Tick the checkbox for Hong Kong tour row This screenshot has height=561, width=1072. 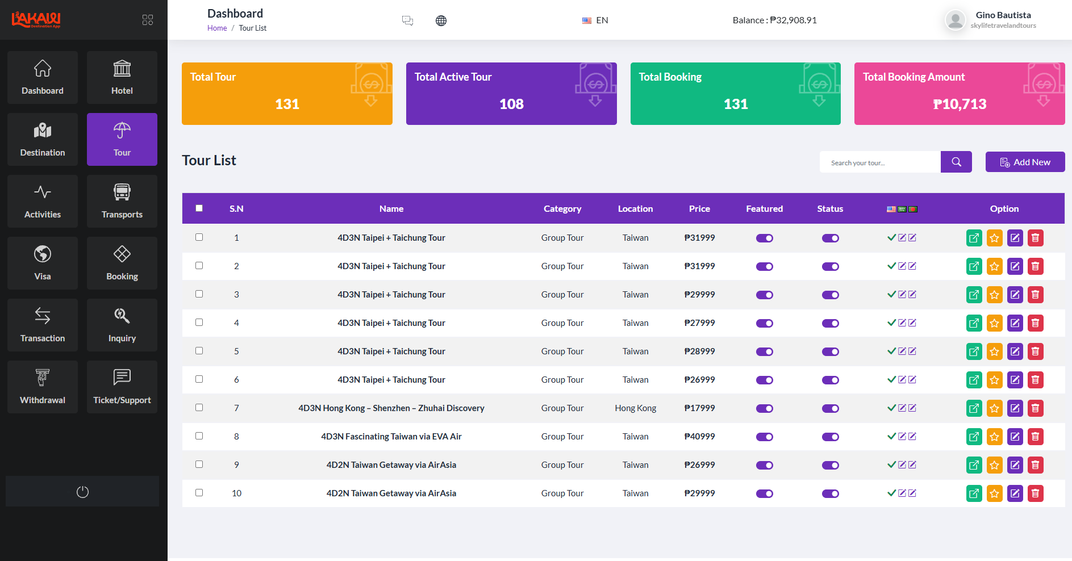(199, 407)
